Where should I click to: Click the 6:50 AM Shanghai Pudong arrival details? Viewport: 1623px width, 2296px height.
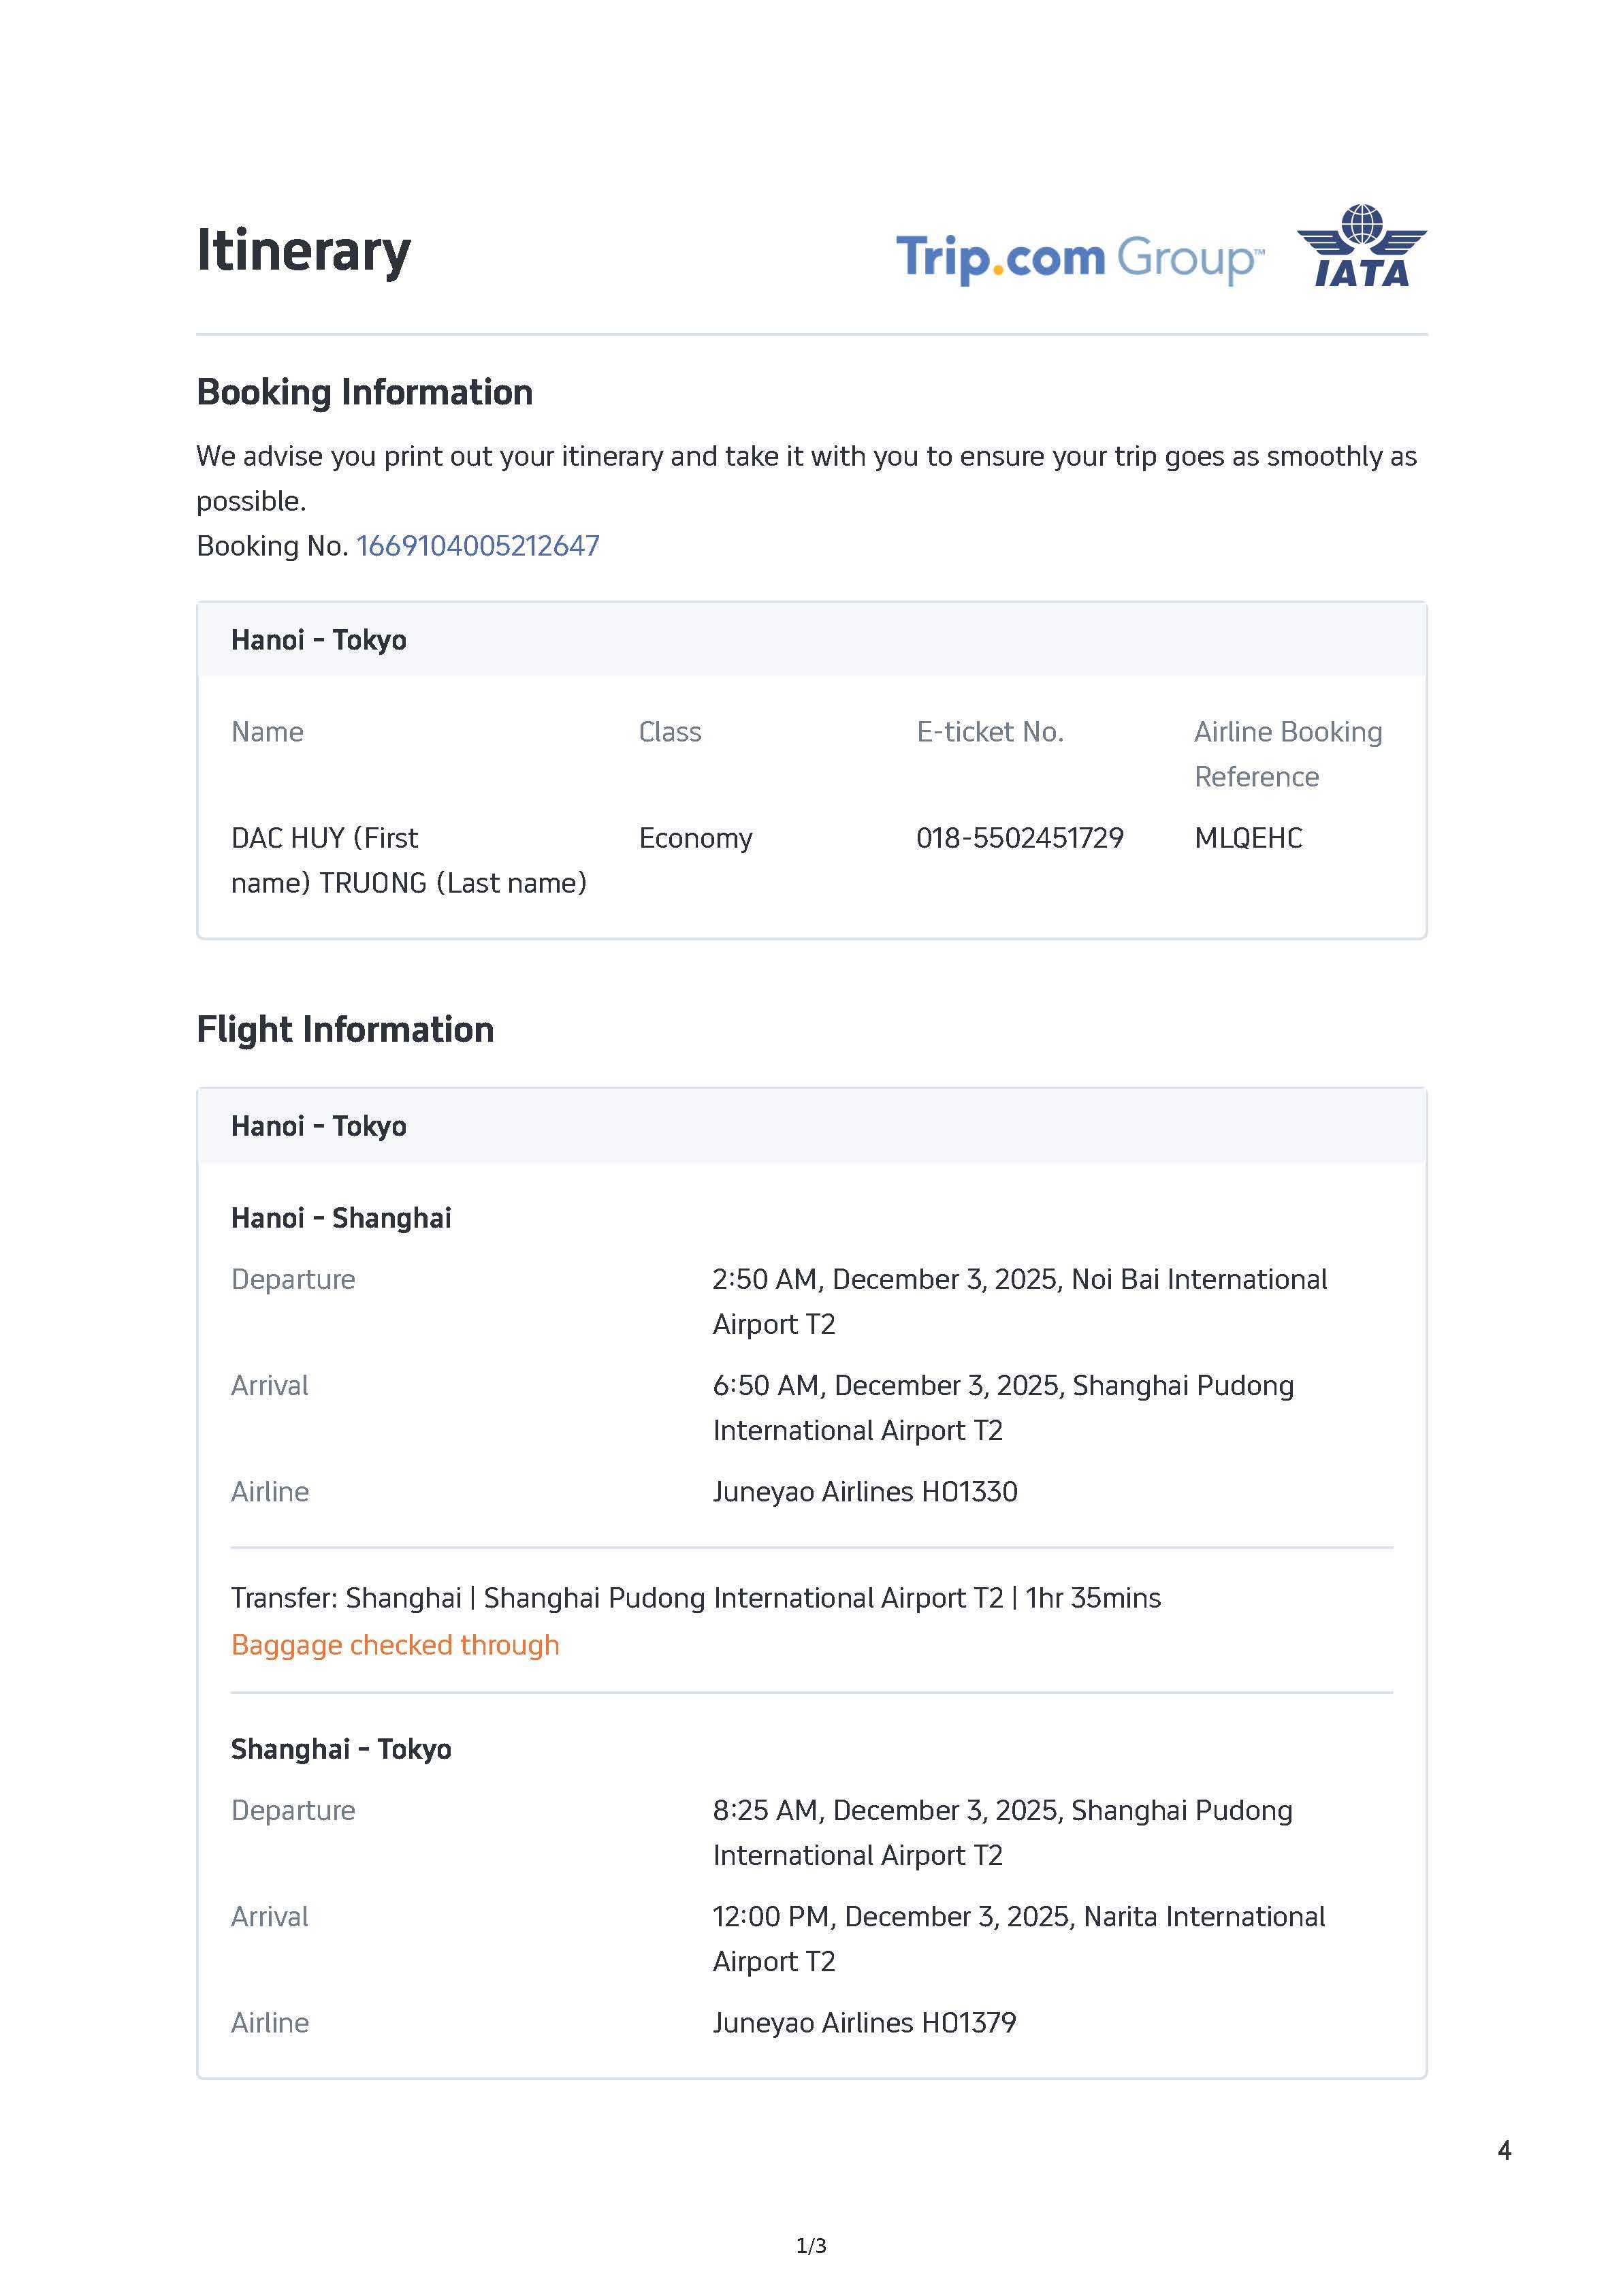click(x=1003, y=1407)
